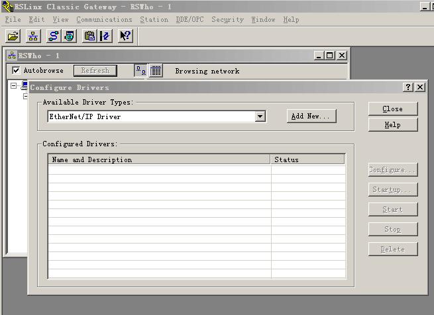Click the Close button in Configure Drivers

[392, 109]
